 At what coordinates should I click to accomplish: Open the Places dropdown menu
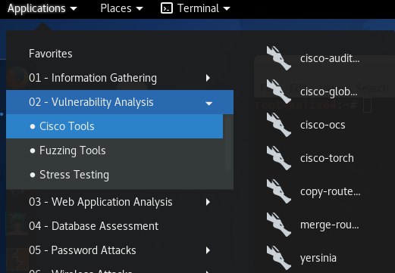(121, 8)
